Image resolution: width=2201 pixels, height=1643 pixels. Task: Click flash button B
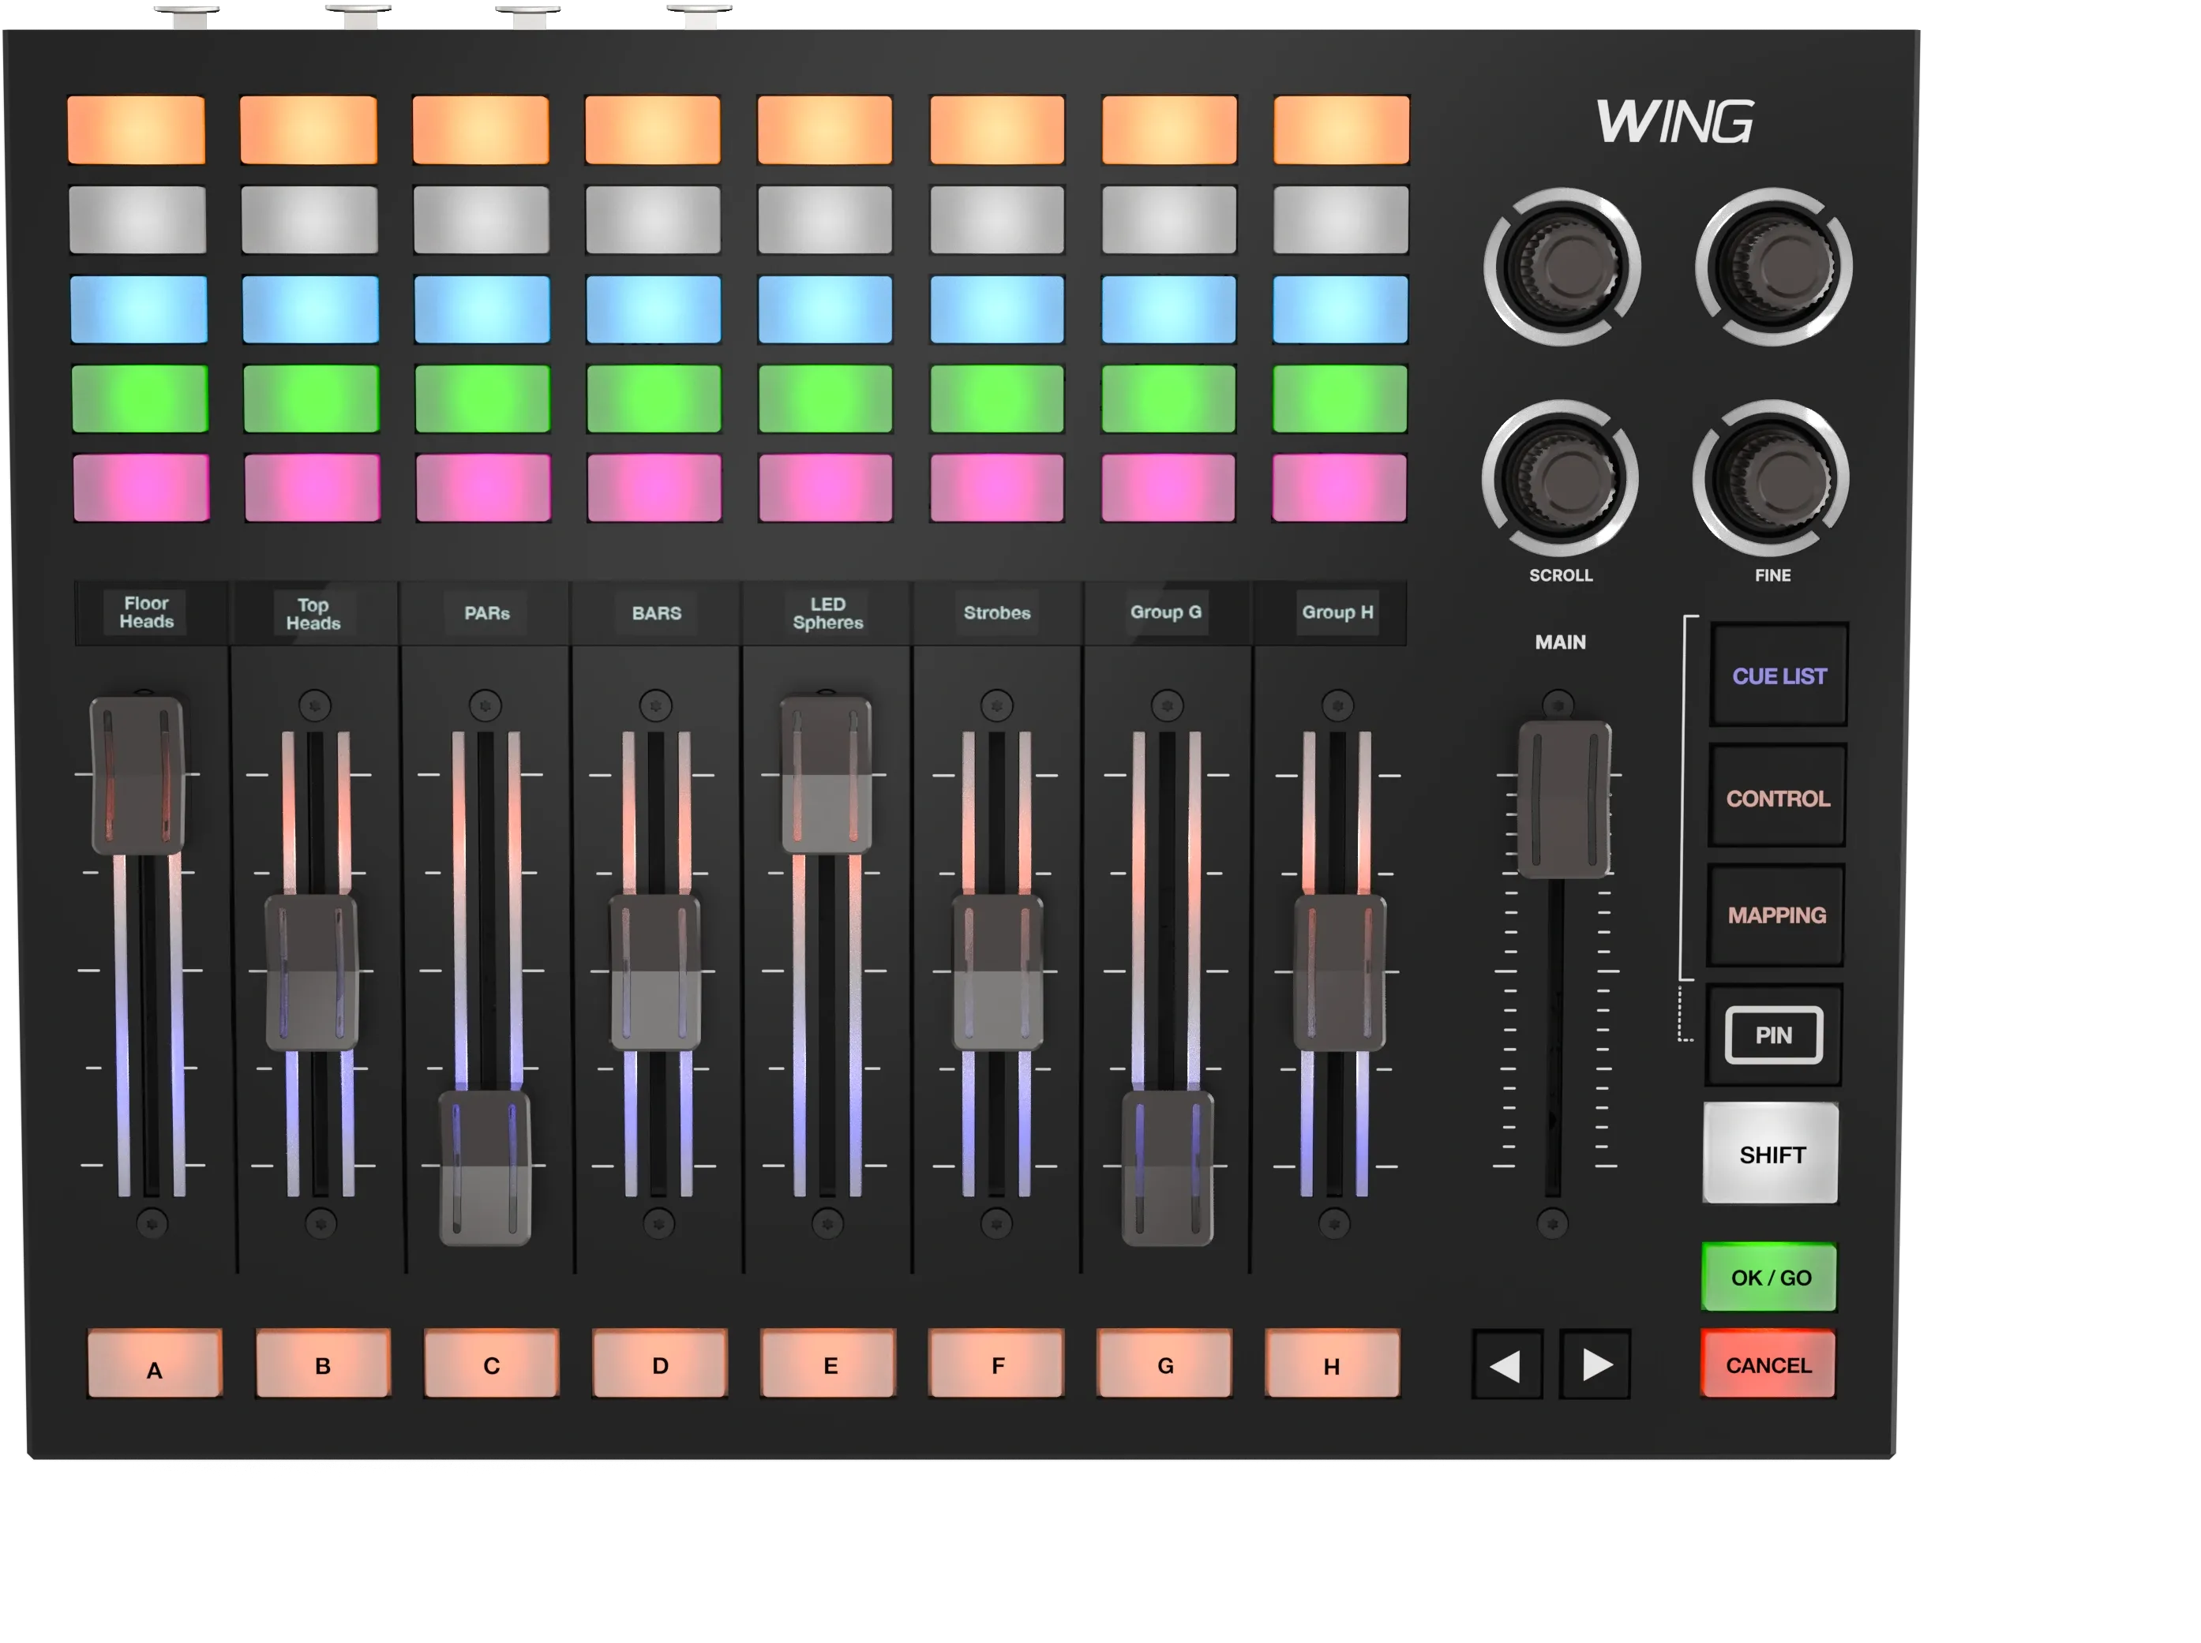tap(324, 1364)
